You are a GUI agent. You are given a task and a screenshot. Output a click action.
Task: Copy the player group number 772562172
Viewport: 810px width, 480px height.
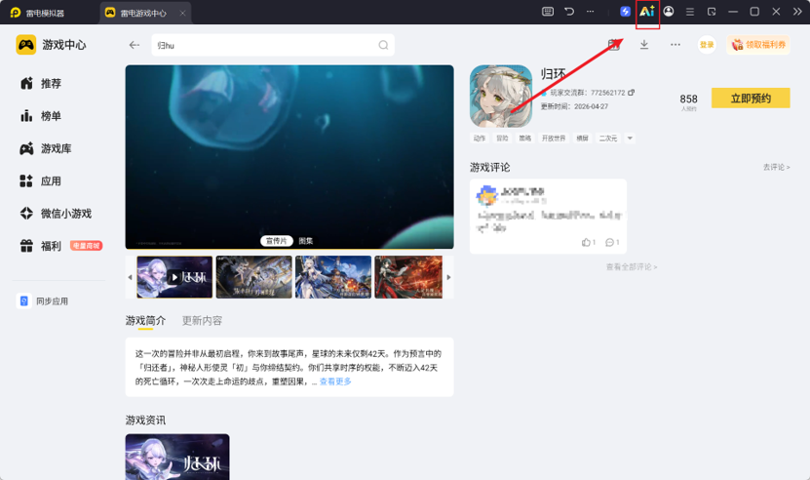(632, 93)
